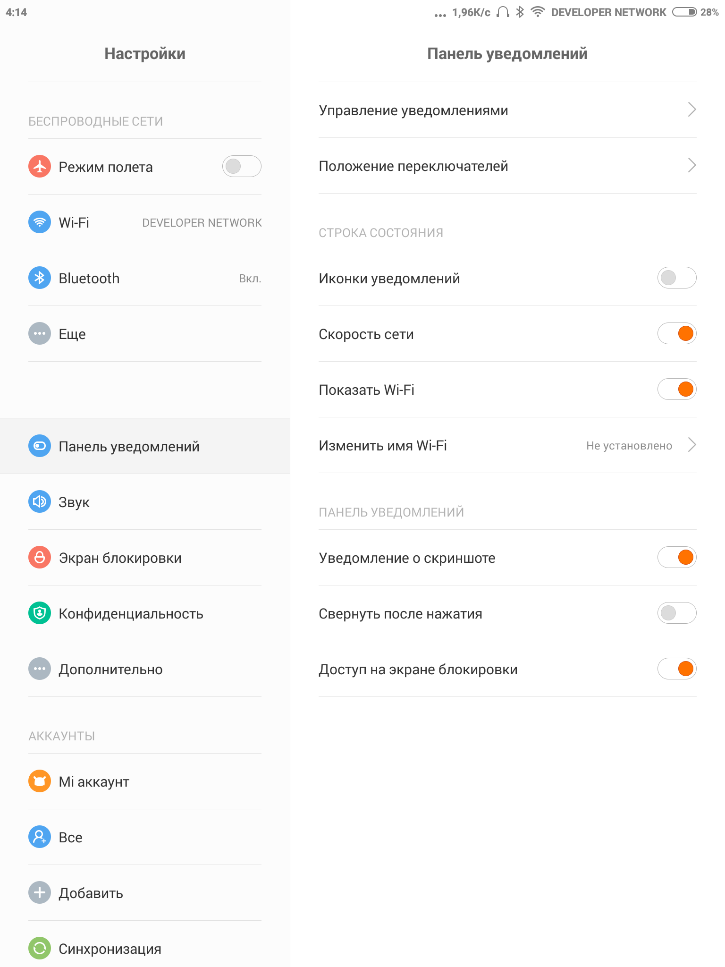Select Панель уведомлений in sidebar
Image resolution: width=725 pixels, height=967 pixels.
(145, 446)
